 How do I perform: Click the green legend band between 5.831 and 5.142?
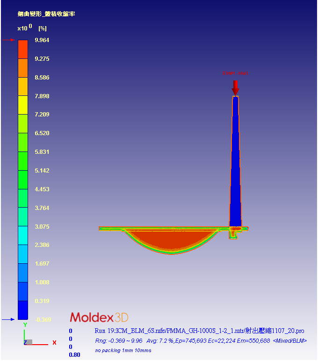point(23,161)
